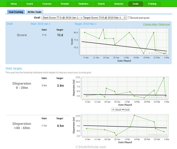Switch to Ad Hoc Goals sub-tab

click(35, 12)
